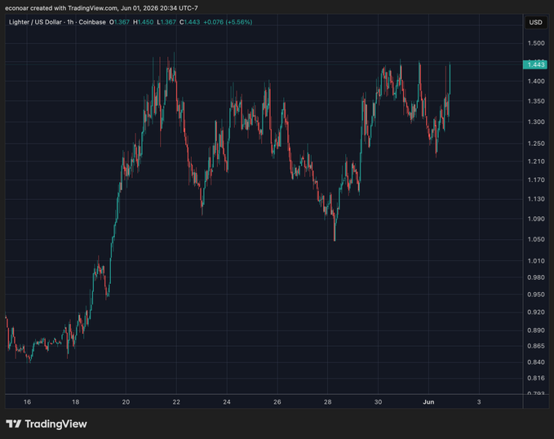Click the date label 3 on time axis
554x439 pixels.
pos(479,402)
